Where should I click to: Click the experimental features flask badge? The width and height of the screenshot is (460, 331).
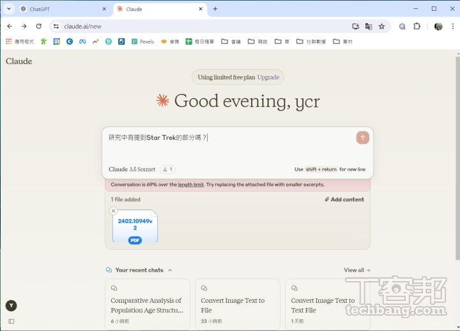(x=167, y=169)
